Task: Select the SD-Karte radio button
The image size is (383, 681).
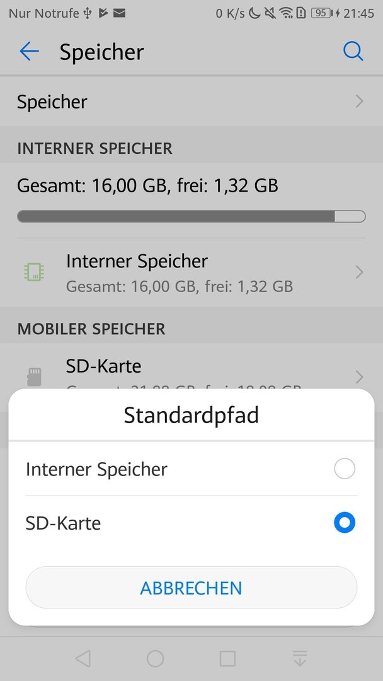Action: pos(345,523)
